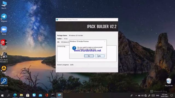Open Office app from taskbar
The width and height of the screenshot is (175, 98).
[47, 95]
